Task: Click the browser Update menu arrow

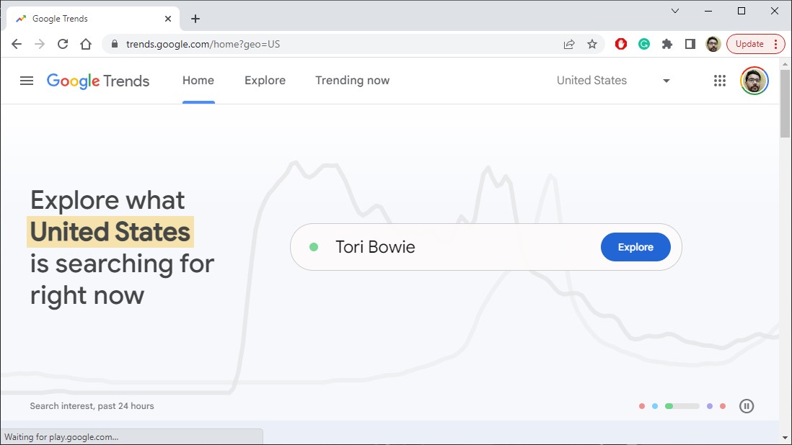Action: [x=775, y=44]
